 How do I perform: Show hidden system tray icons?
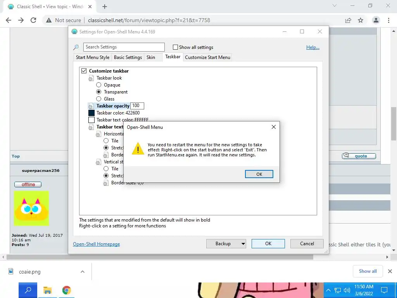(328, 290)
